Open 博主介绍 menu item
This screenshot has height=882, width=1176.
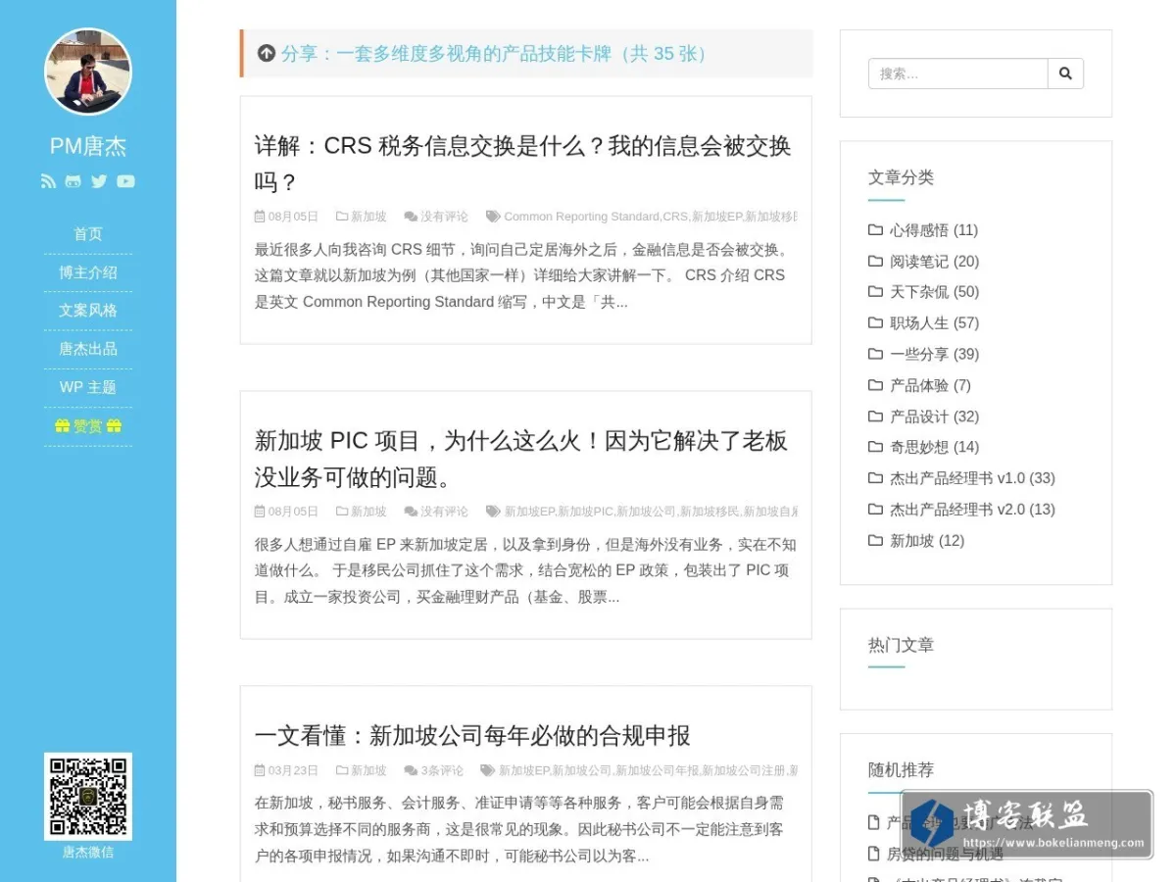(88, 272)
